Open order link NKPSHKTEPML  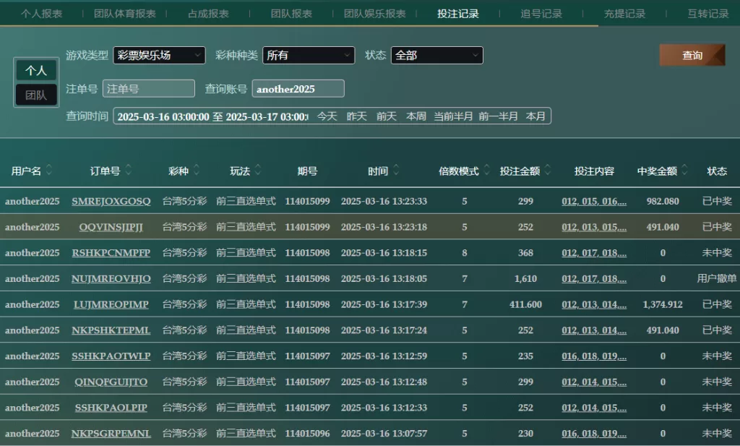coord(111,330)
